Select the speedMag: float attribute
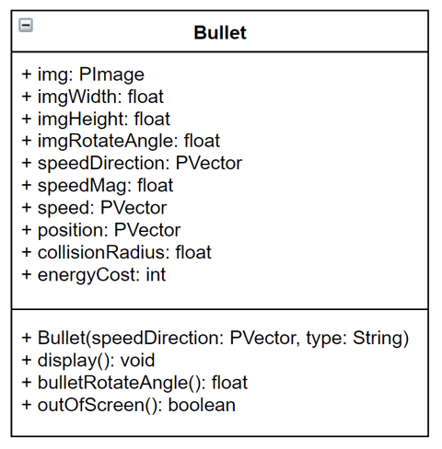Viewport: 442px width, 449px height. tap(98, 186)
